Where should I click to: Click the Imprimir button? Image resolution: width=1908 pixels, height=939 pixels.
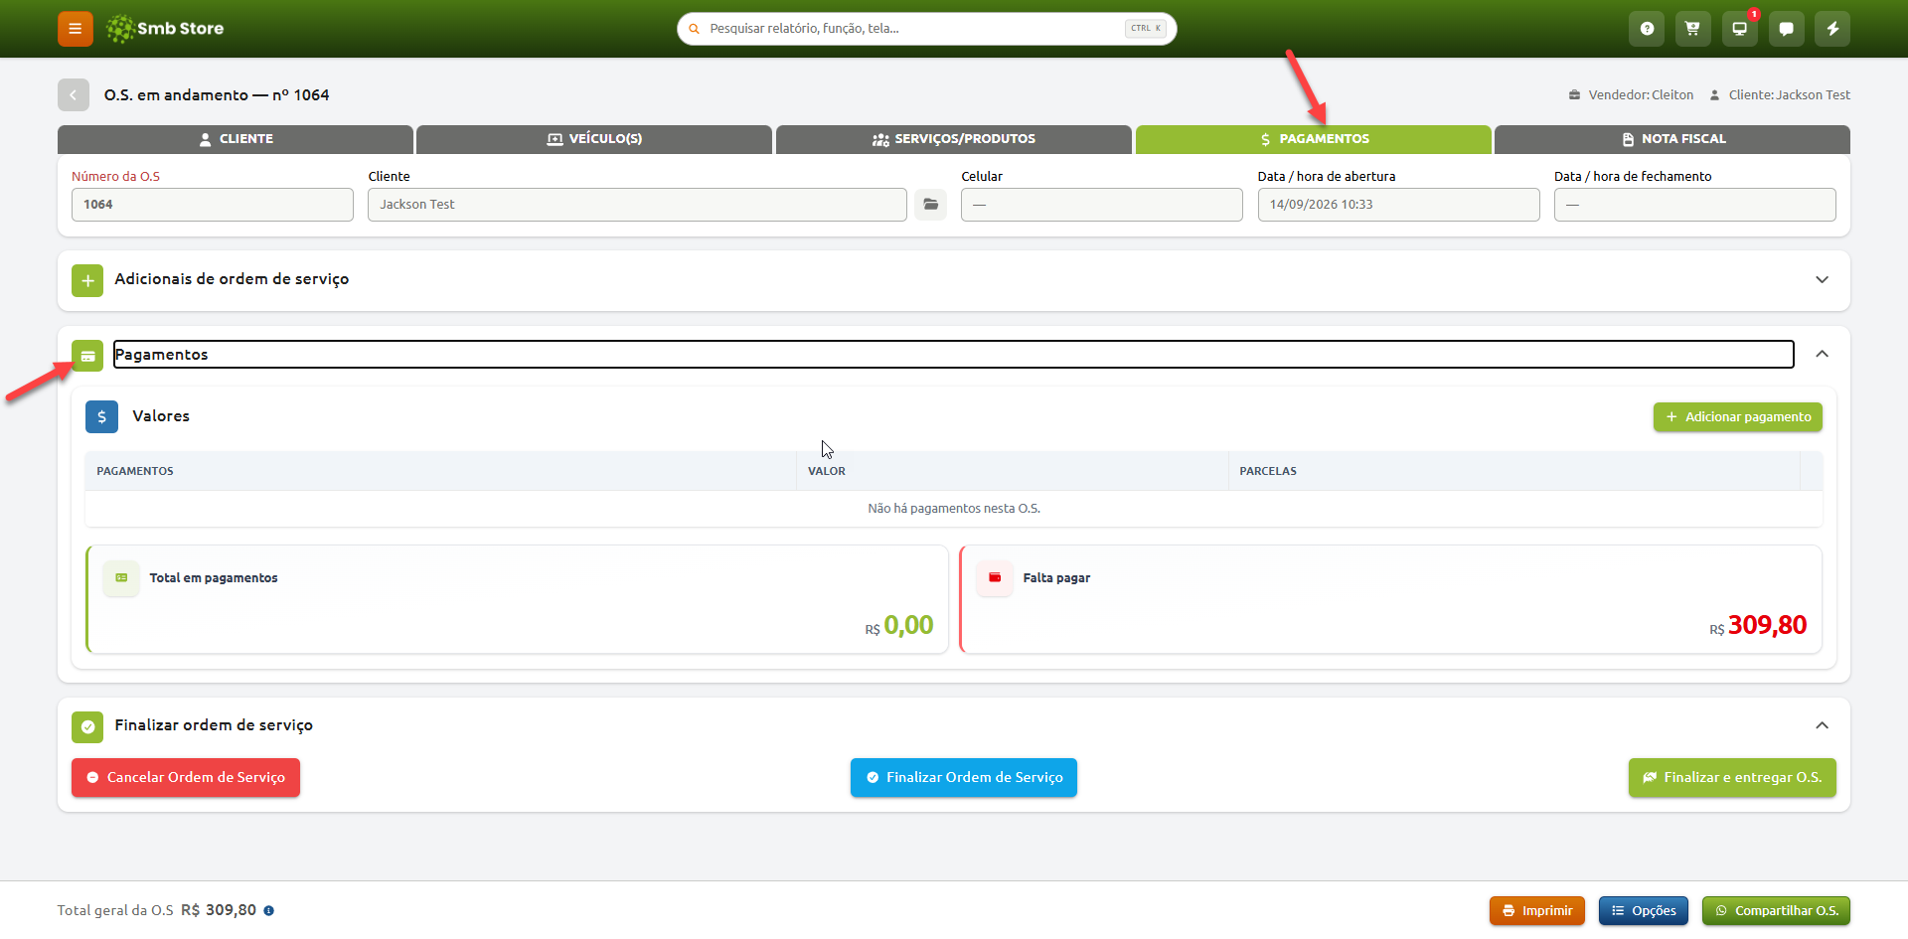(1537, 911)
